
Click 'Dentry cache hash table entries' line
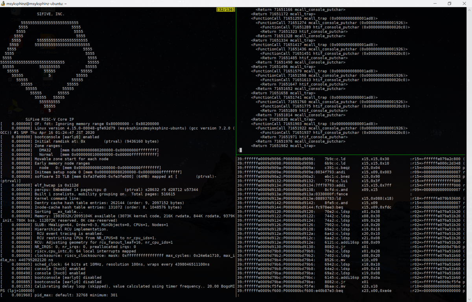(x=92, y=203)
